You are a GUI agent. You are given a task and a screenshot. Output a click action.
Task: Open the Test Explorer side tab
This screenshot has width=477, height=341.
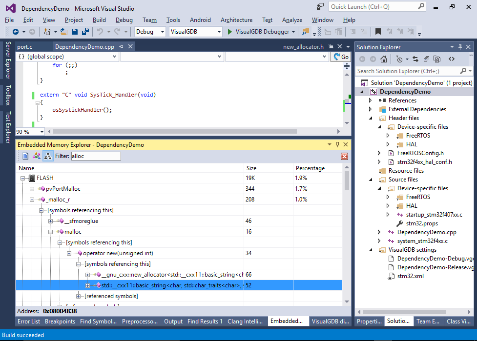pyautogui.click(x=8, y=127)
